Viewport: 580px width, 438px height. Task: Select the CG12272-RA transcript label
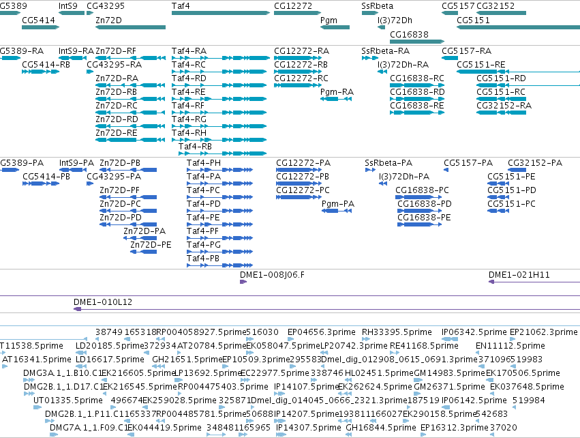tap(301, 51)
